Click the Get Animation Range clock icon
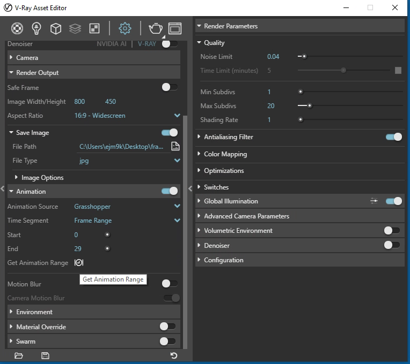This screenshot has height=364, width=410. point(79,263)
